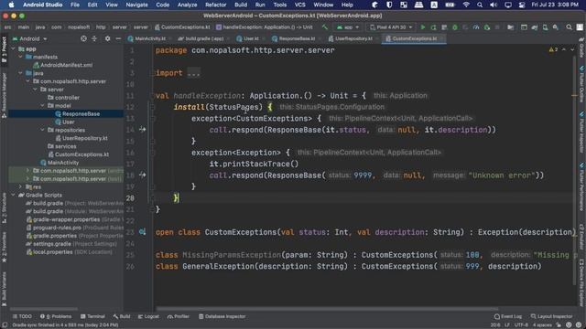586x329 pixels.
Task: Collapse the manifests folder
Action: point(20,57)
